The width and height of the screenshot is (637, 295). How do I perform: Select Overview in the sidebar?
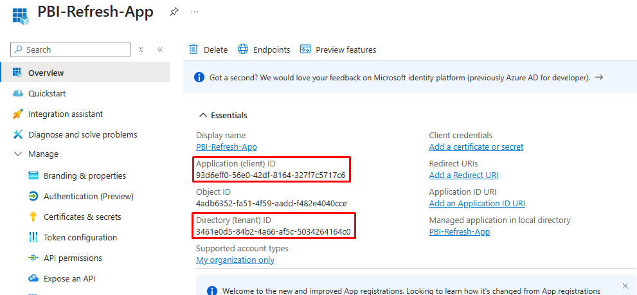85,73
